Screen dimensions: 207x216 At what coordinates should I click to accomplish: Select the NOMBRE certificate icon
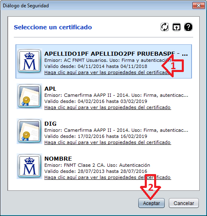click(x=29, y=166)
